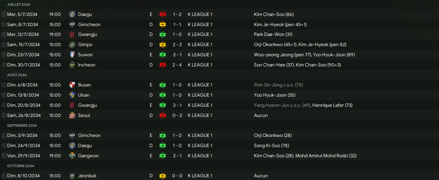This screenshot has height=180, width=439.
Task: Click the Busan shield badge
Action: tap(72, 85)
